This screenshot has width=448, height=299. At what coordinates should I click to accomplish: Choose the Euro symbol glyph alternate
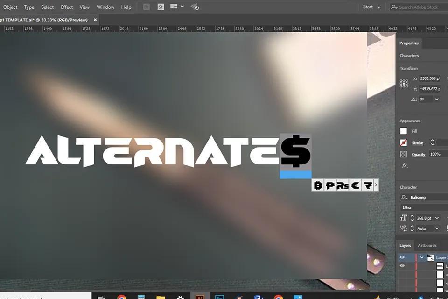[x=355, y=185]
